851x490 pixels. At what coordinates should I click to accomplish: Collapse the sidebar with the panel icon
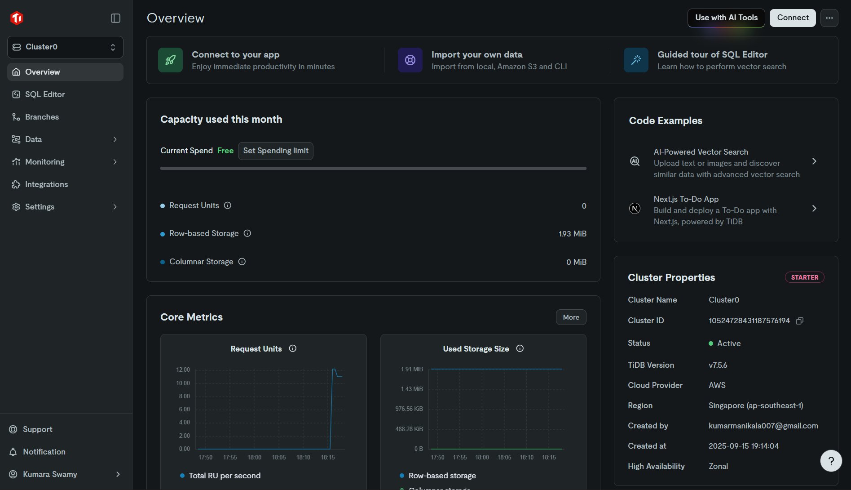pos(115,18)
